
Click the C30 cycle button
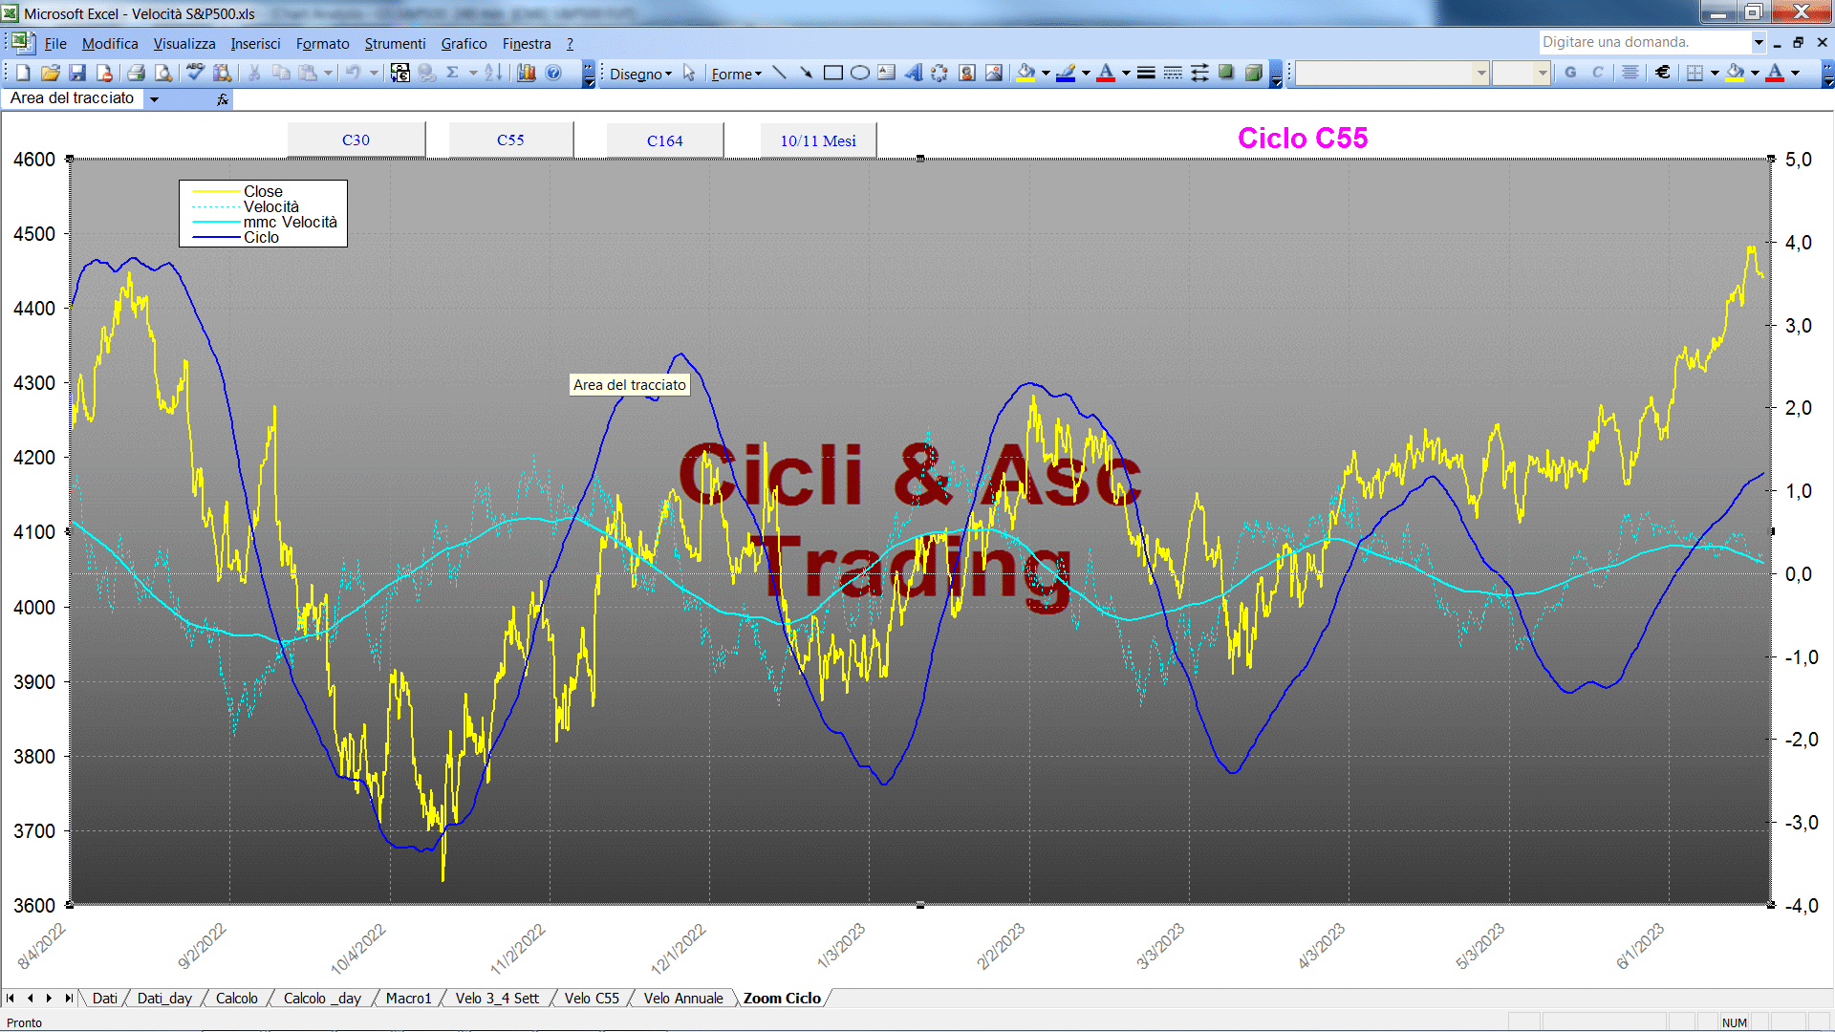click(x=356, y=140)
